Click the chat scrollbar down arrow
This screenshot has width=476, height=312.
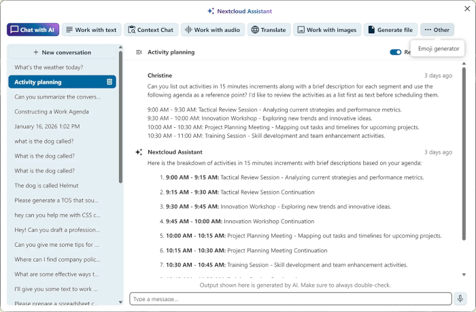pyautogui.click(x=464, y=275)
